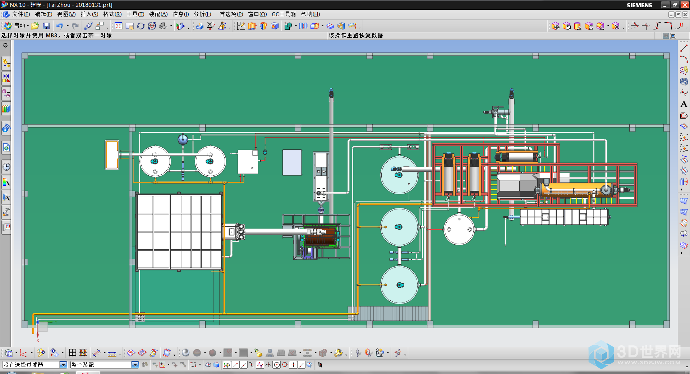The image size is (690, 374).
Task: Click the Trim Curve icon
Action: pyautogui.click(x=634, y=26)
